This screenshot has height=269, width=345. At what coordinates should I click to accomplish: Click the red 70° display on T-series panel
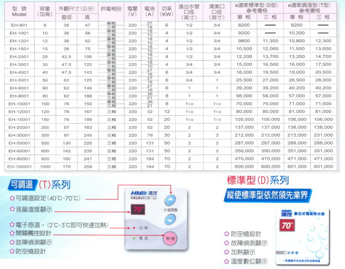[138, 209]
